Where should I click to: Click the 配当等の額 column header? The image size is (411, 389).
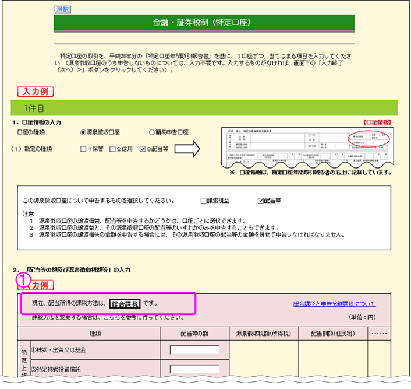[x=194, y=334]
